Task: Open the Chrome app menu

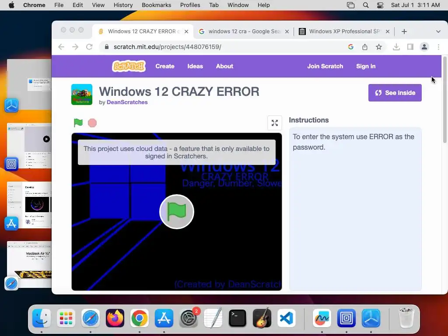Action: 34,5
